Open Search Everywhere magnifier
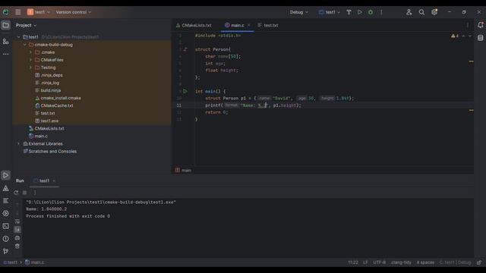The height and width of the screenshot is (273, 486). 421,12
